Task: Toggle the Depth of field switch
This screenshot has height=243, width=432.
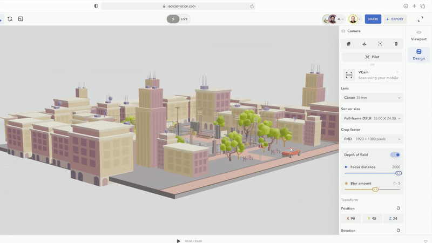Action: point(395,155)
